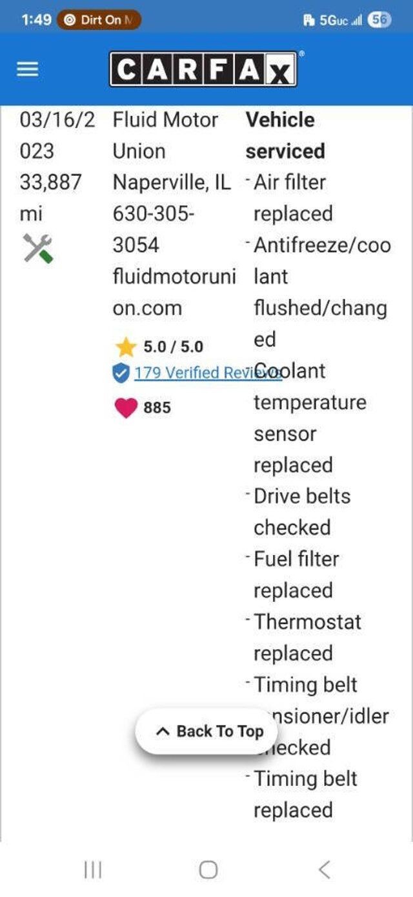413x897 pixels.
Task: Tap the Fluid Motor Union shop name
Action: coord(165,135)
